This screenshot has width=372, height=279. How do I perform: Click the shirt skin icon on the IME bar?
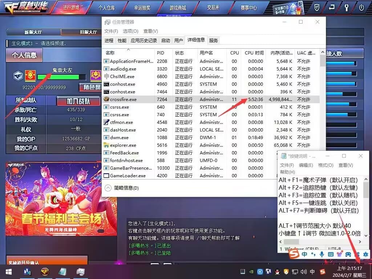tap(339, 254)
